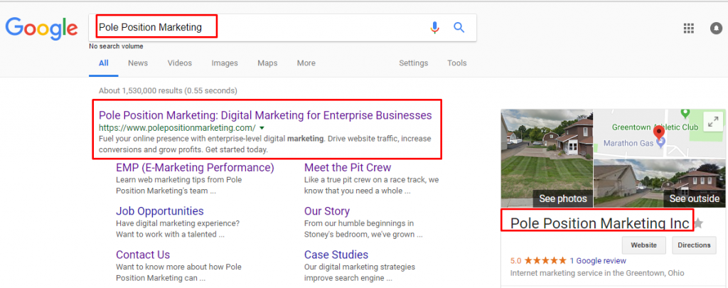Open Job Opportunities sitelink
This screenshot has height=288, width=728.
point(160,211)
